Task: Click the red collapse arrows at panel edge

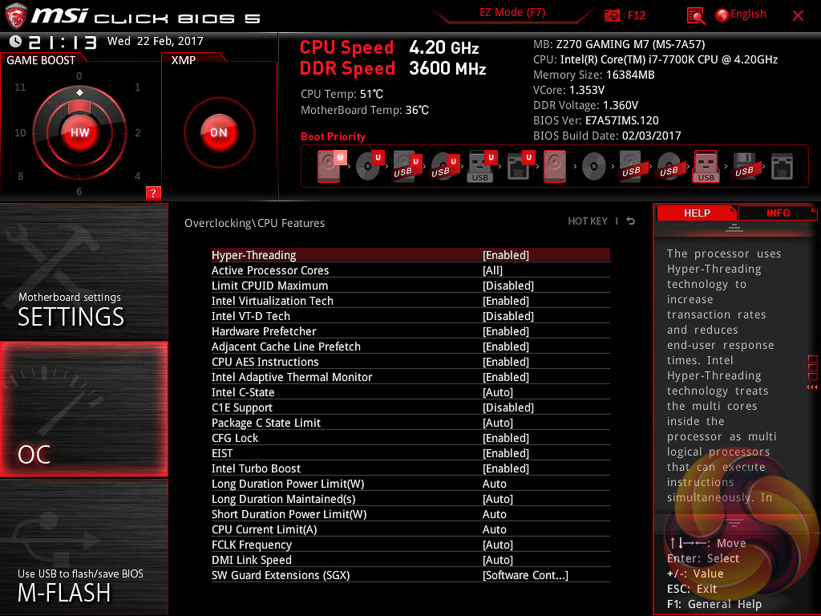Action: click(x=812, y=387)
